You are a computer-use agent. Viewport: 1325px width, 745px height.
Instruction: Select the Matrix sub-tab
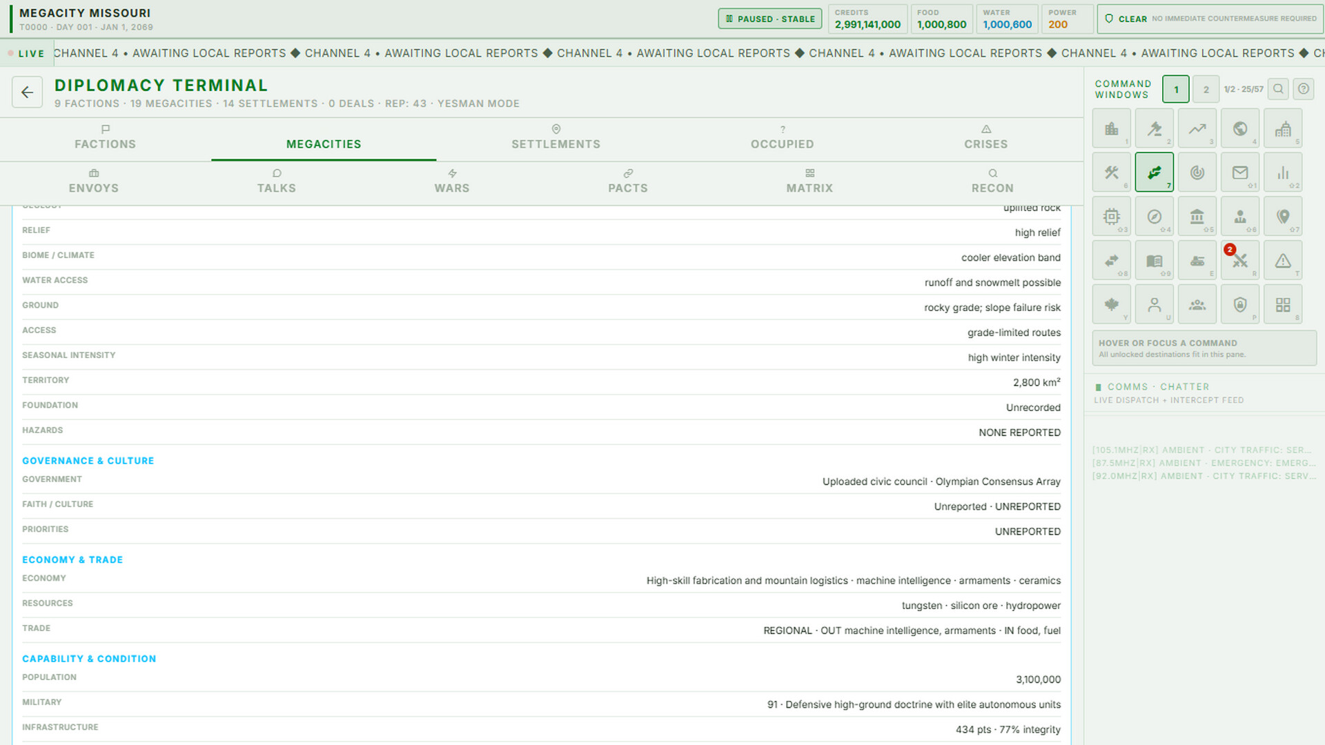click(809, 182)
